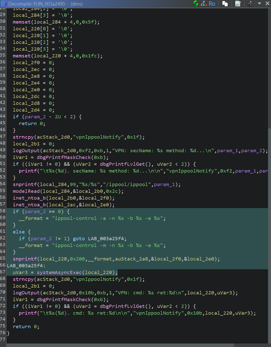Viewport: 271px width, 347px height.
Task: Click inet_ntoa_b on line 56
Action: pyautogui.click(x=29, y=198)
